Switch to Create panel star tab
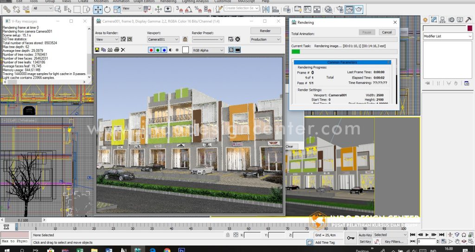This screenshot has width=475, height=252. pyautogui.click(x=425, y=20)
